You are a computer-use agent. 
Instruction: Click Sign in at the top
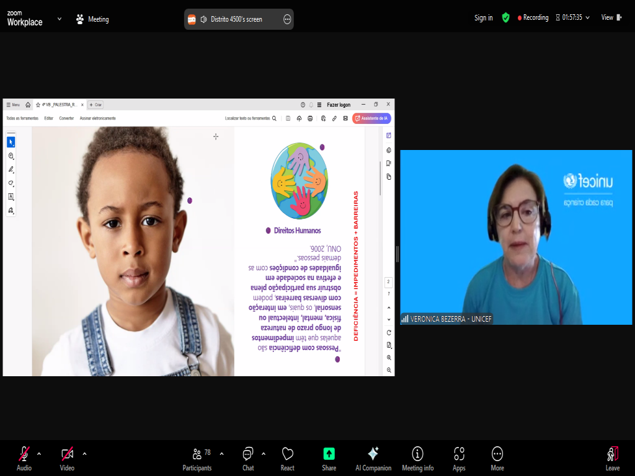tap(484, 18)
